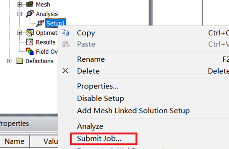The image size is (229, 149).
Task: Click the Analysis magnifier icon
Action: pos(30,14)
